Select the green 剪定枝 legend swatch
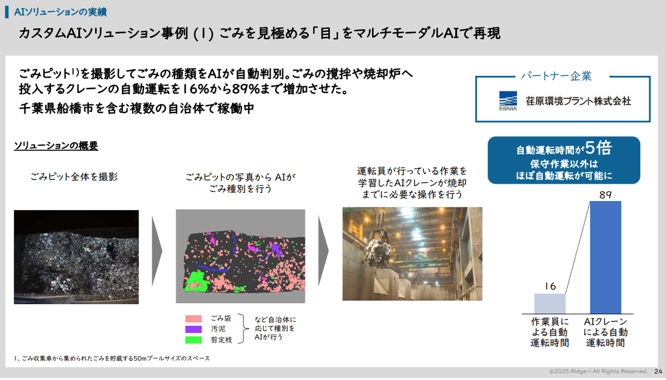This screenshot has width=666, height=380. [193, 340]
